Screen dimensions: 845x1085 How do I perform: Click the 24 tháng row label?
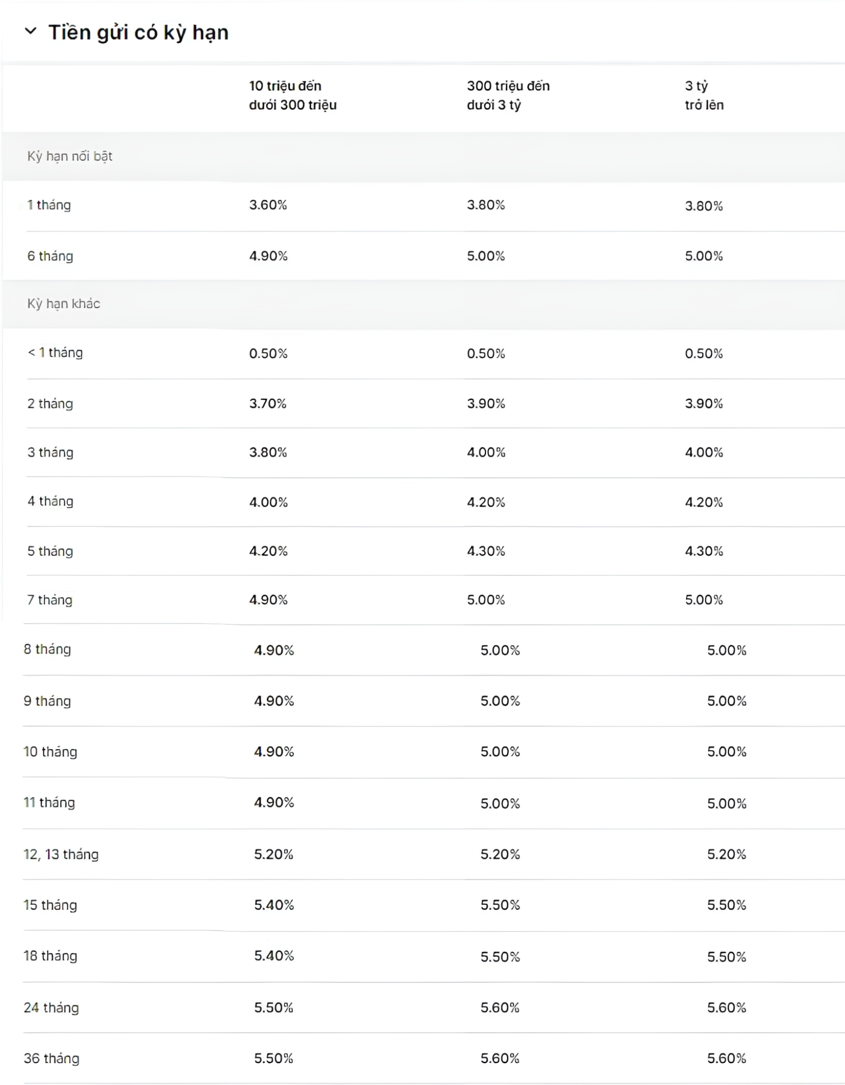click(52, 1007)
